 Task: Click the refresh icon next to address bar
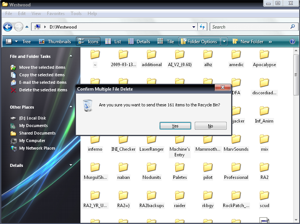coord(202,27)
